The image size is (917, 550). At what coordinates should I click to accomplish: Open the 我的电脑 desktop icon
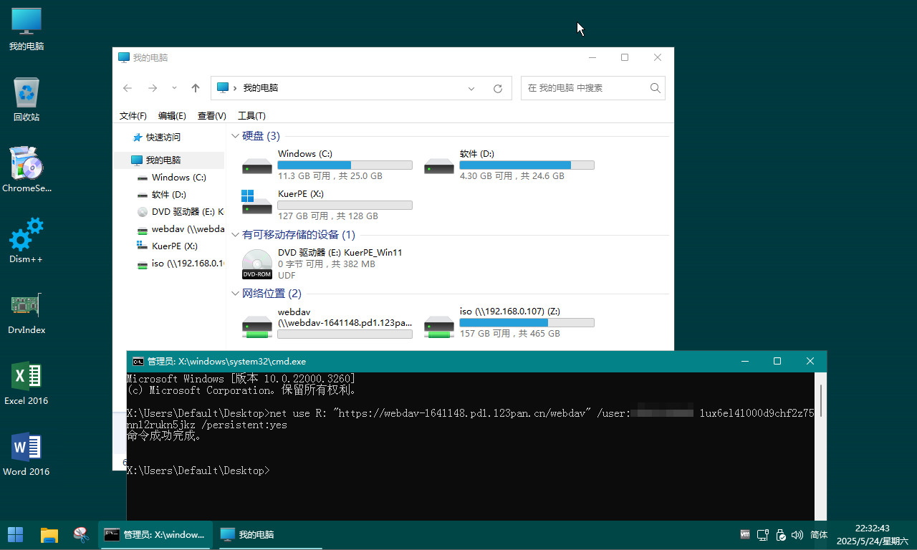click(27, 29)
